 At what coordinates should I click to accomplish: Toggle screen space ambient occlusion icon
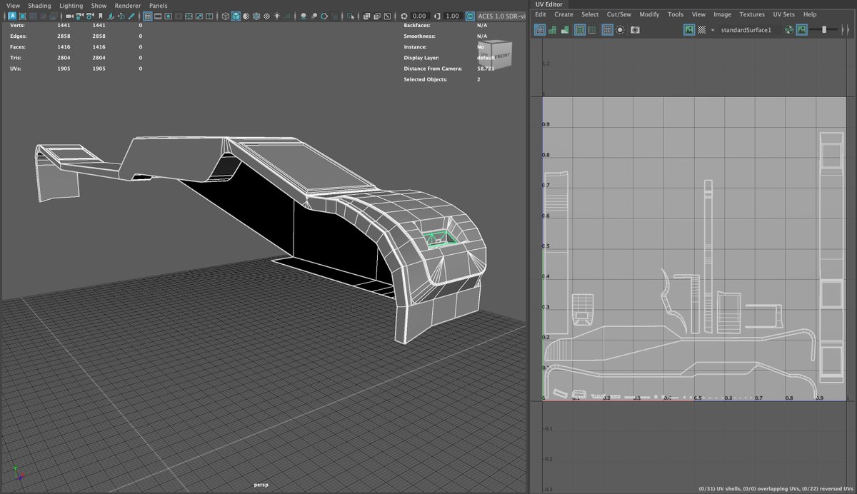[304, 16]
